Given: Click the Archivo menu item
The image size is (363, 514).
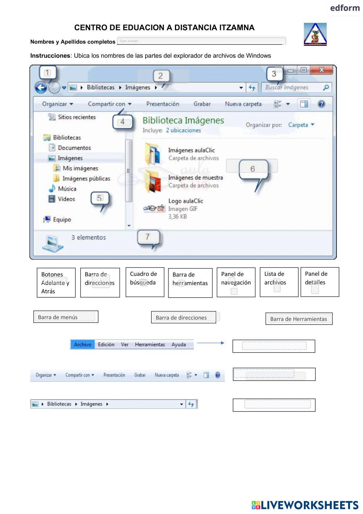Looking at the screenshot, I should 82,345.
